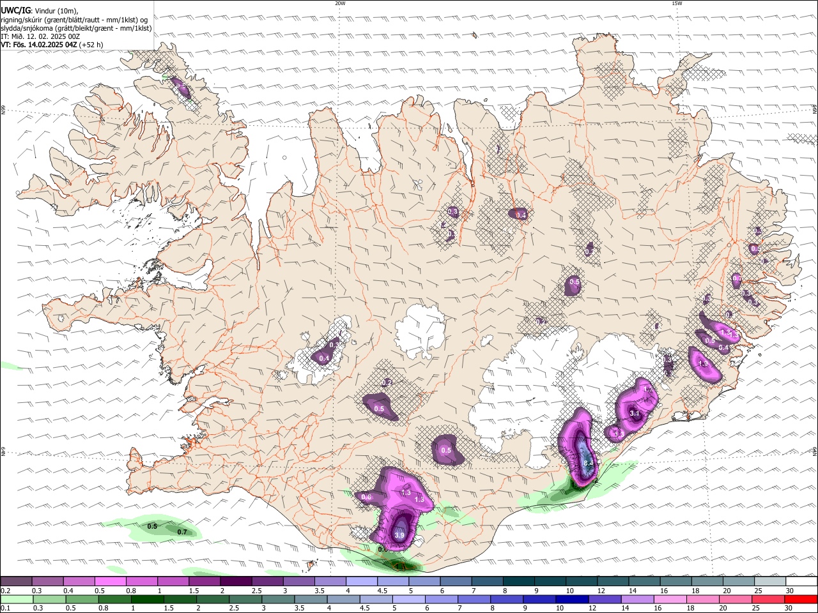
Task: Click the 1.1 rain value on the southern tip
Action: pos(401,566)
